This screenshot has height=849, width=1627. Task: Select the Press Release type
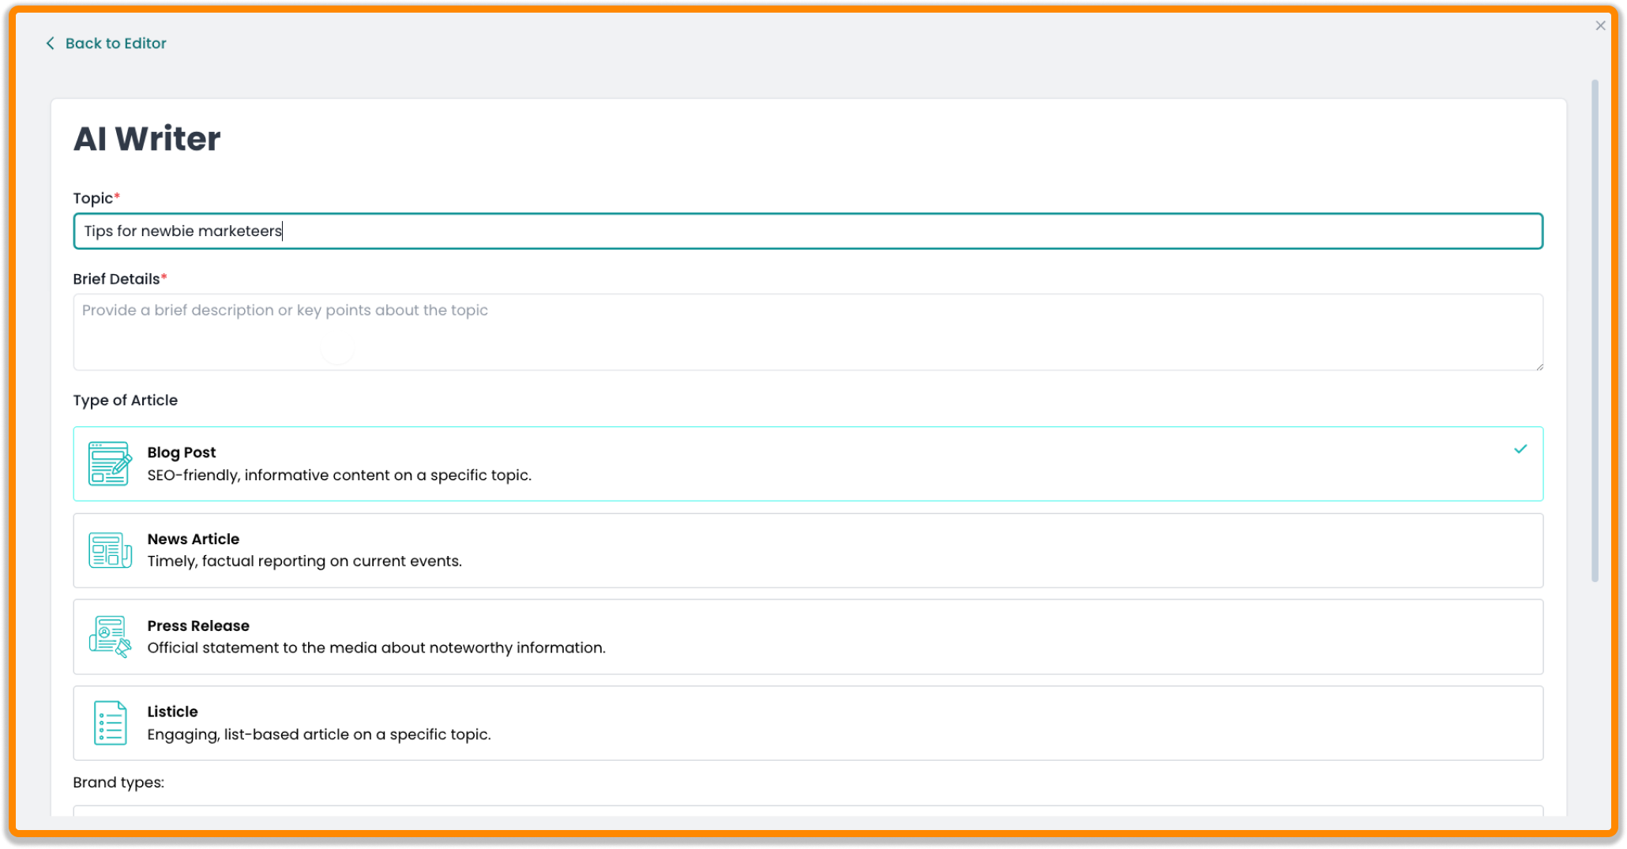coord(807,637)
